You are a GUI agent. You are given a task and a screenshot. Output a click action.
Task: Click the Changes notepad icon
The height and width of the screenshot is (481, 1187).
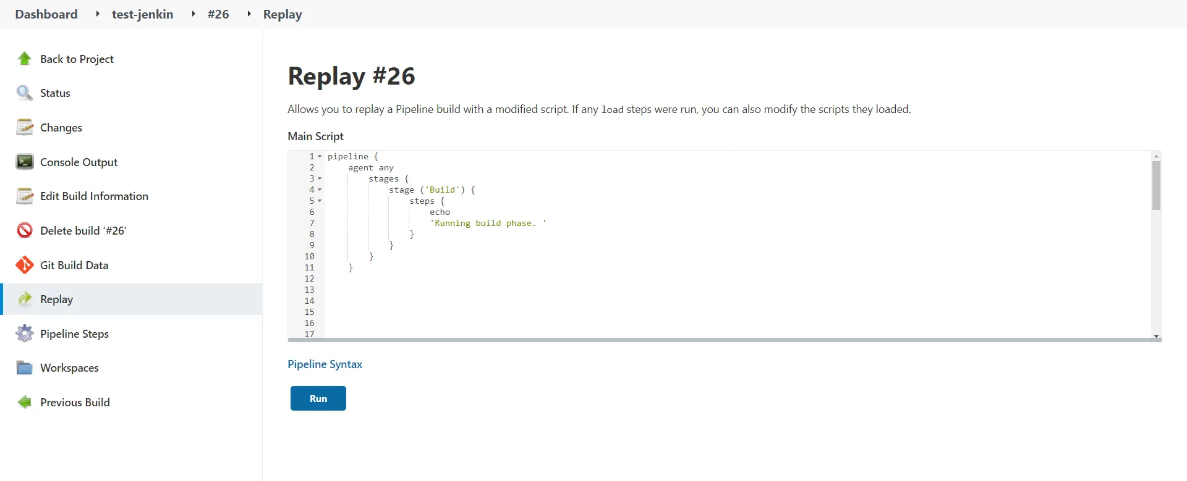[x=25, y=127]
